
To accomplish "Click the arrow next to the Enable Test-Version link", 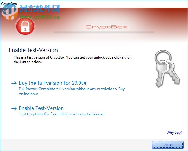I will click(14, 108).
